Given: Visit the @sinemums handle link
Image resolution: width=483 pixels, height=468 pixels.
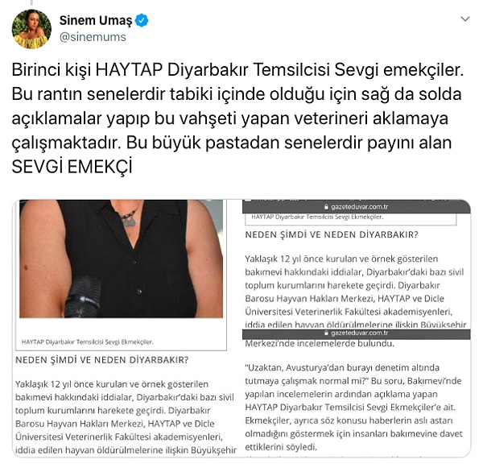Looking at the screenshot, I should coord(93,37).
